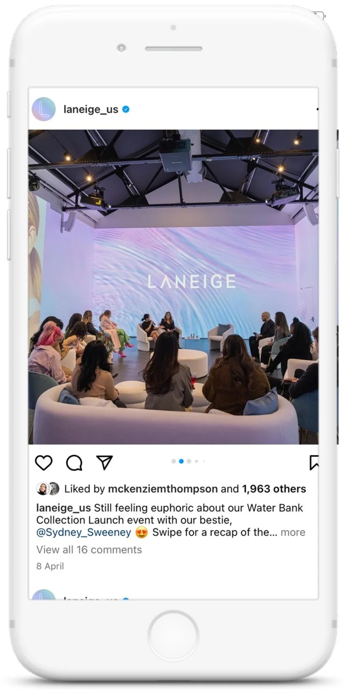
Task: Open the three-dot post options menu
Action: click(317, 109)
